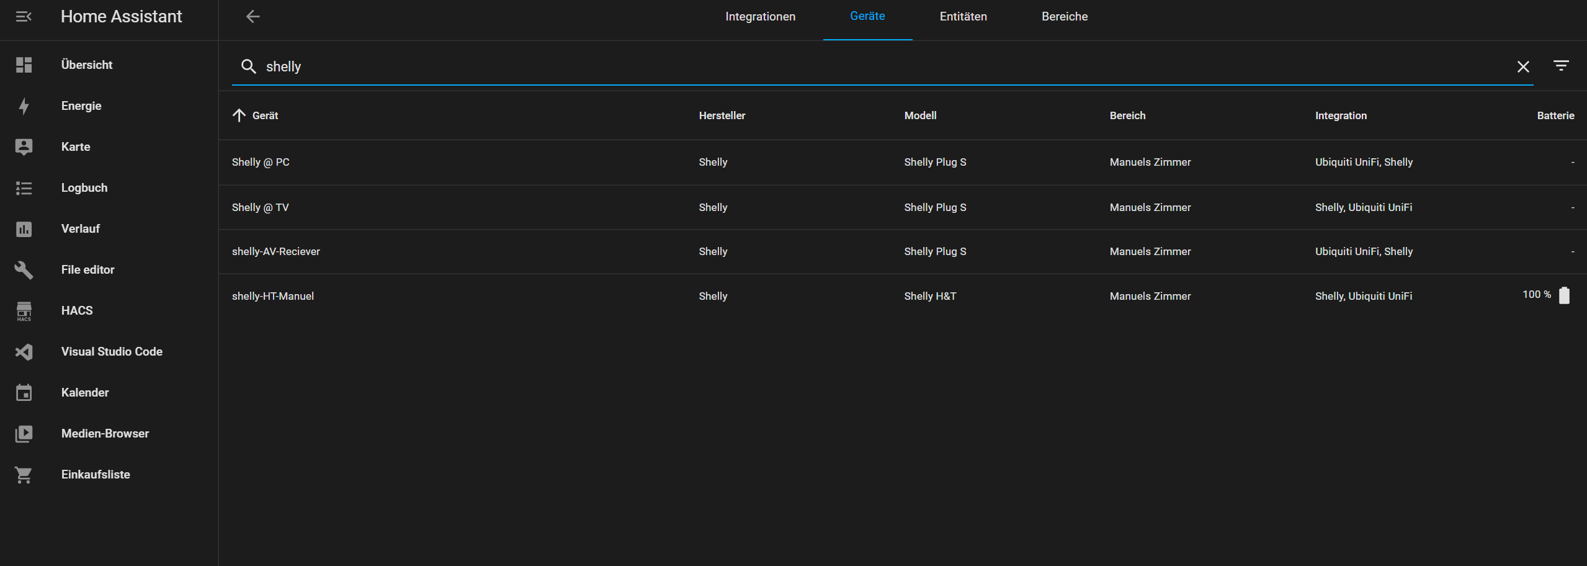Open Einkaufsliste in the sidebar
Viewport: 1587px width, 566px height.
pyautogui.click(x=109, y=475)
